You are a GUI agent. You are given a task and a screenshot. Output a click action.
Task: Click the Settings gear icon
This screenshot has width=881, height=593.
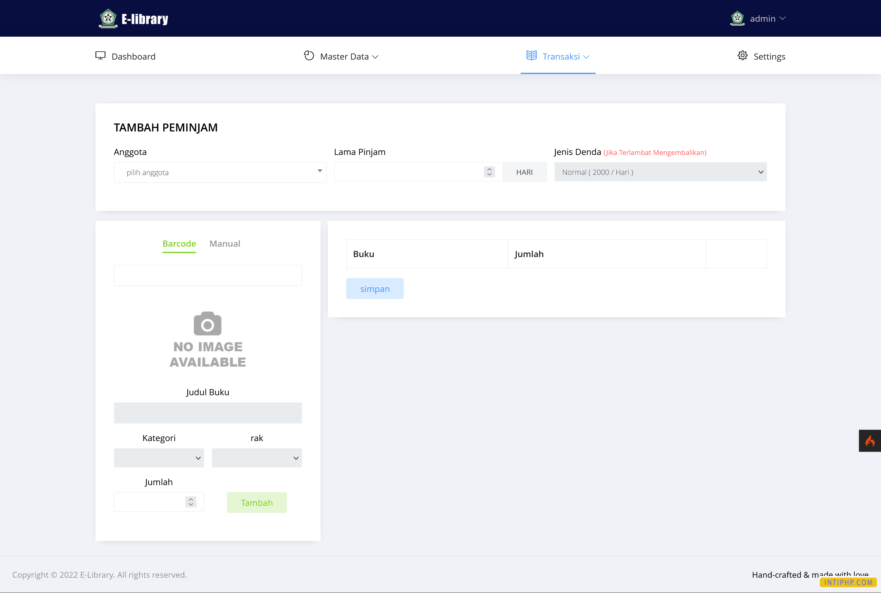click(x=742, y=56)
